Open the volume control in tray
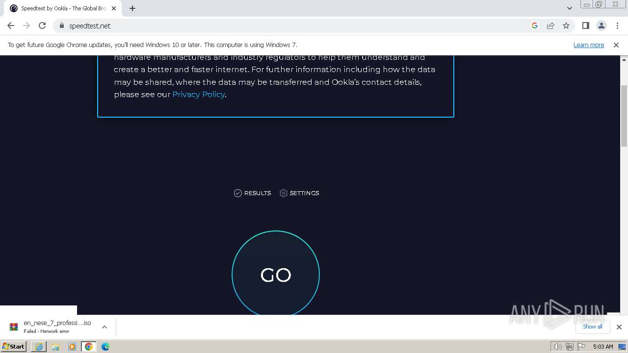 tap(557, 347)
